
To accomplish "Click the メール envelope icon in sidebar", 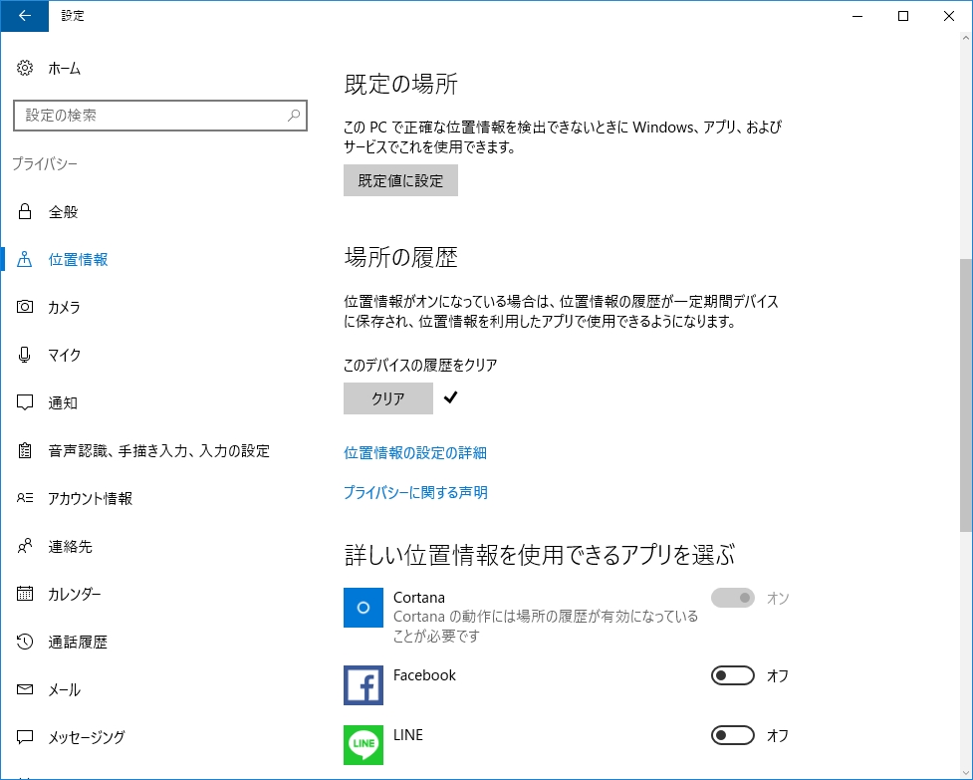I will pyautogui.click(x=25, y=689).
